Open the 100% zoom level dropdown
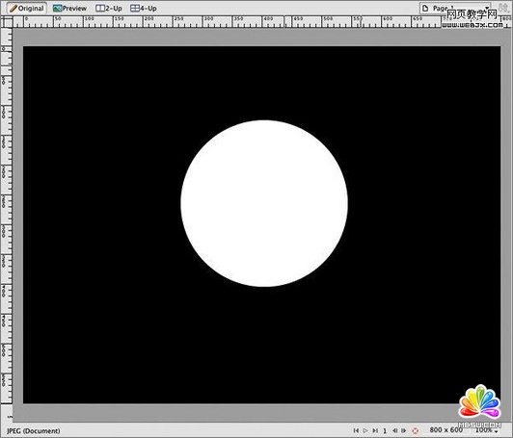This screenshot has width=513, height=438. 486,430
